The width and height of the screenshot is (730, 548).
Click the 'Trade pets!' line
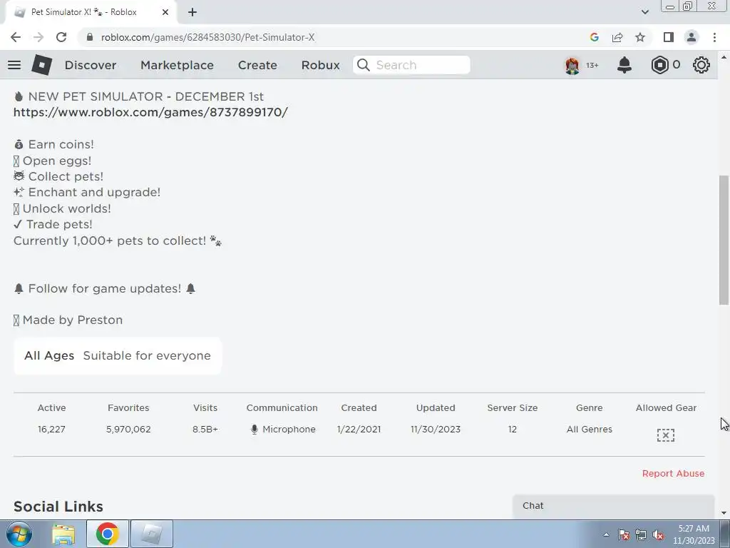point(59,225)
